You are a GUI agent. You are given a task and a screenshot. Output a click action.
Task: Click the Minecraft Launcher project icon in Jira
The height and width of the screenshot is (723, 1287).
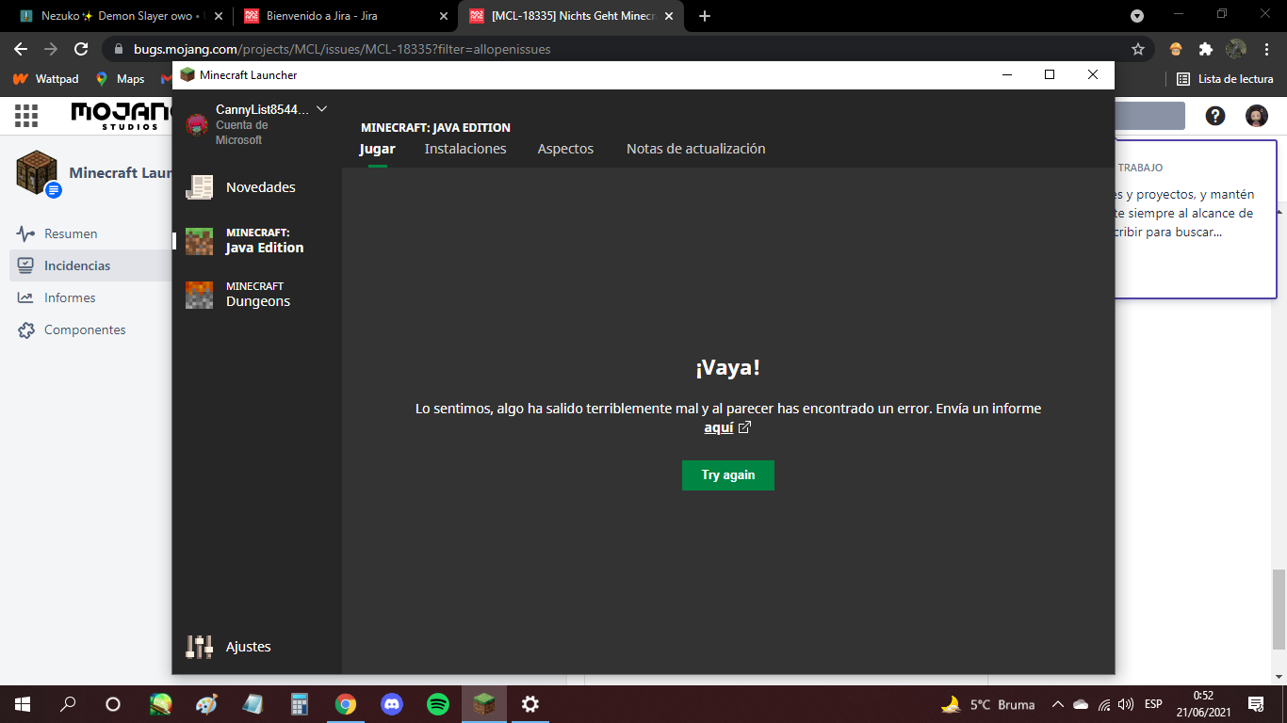point(38,173)
